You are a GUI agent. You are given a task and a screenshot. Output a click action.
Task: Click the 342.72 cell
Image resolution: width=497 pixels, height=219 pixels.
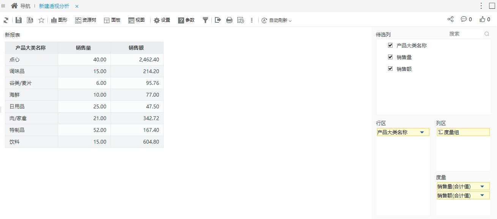tap(137, 118)
